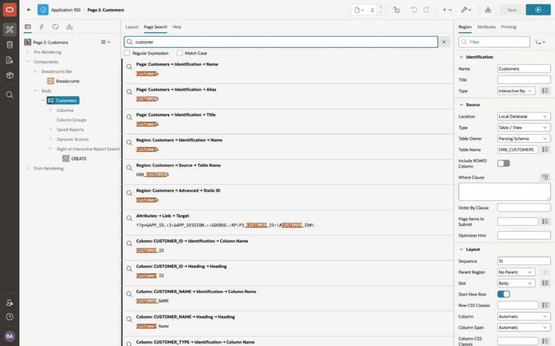
Task: Select the CREATE button tree item
Action: pyautogui.click(x=79, y=158)
